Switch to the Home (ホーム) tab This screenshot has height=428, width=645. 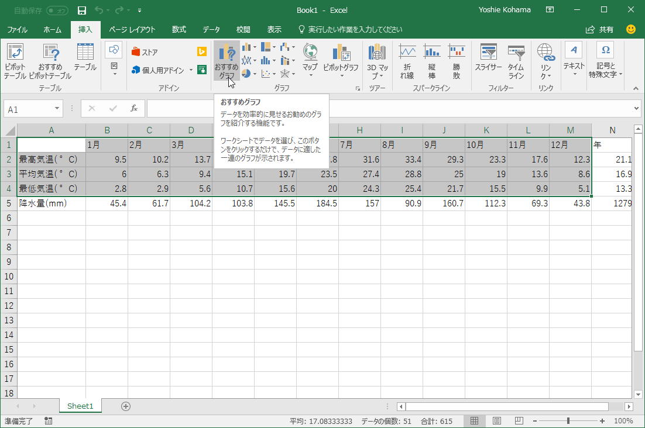click(53, 29)
